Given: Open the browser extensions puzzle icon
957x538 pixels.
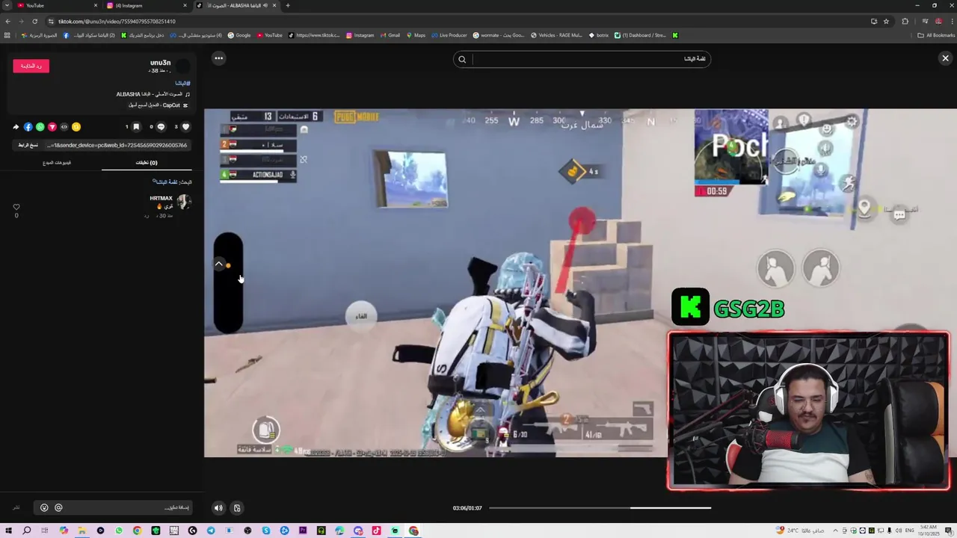Looking at the screenshot, I should coord(905,21).
